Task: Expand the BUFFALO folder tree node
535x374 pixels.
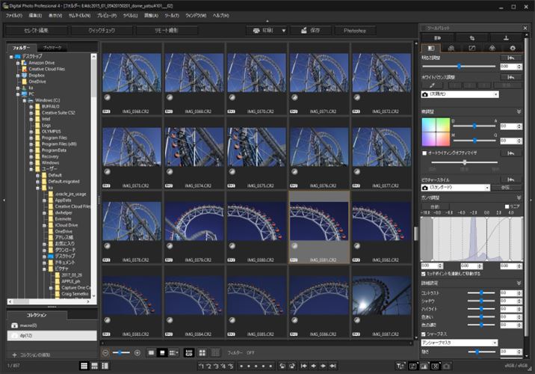Action: (31, 106)
